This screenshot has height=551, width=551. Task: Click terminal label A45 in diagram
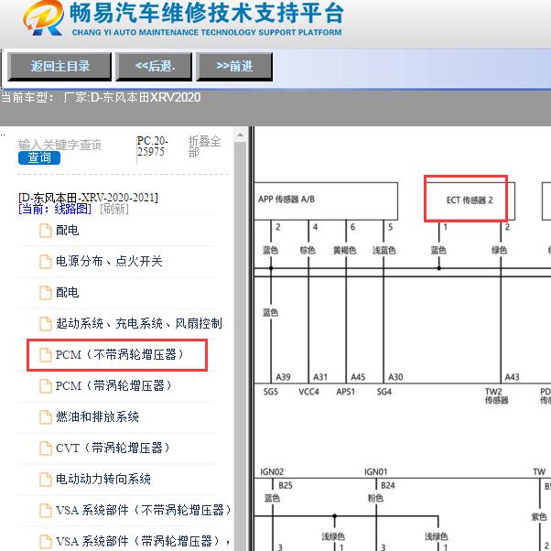(x=358, y=377)
